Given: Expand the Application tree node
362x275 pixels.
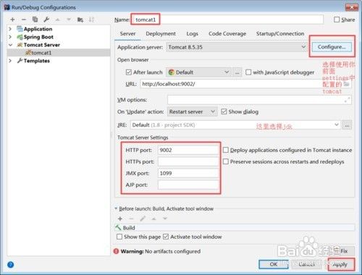Looking at the screenshot, I should click(x=10, y=29).
